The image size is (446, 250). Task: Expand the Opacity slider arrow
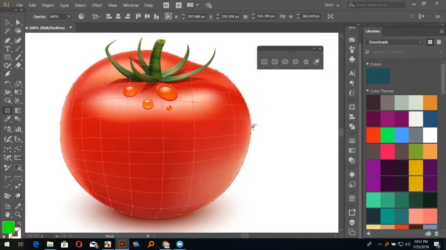68,16
